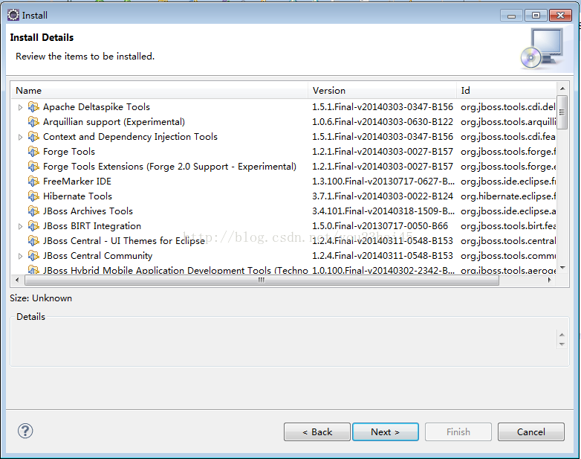Click the Arquillian support feature icon

33,122
